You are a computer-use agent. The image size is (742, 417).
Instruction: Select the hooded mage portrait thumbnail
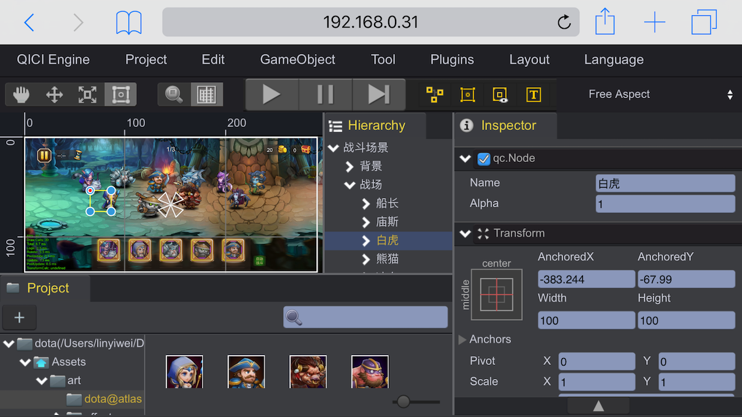coord(184,372)
